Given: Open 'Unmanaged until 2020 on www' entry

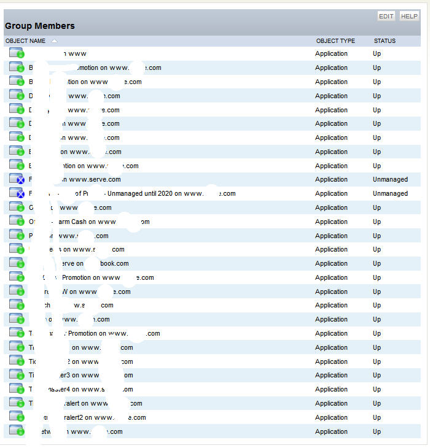Looking at the screenshot, I should point(132,193).
